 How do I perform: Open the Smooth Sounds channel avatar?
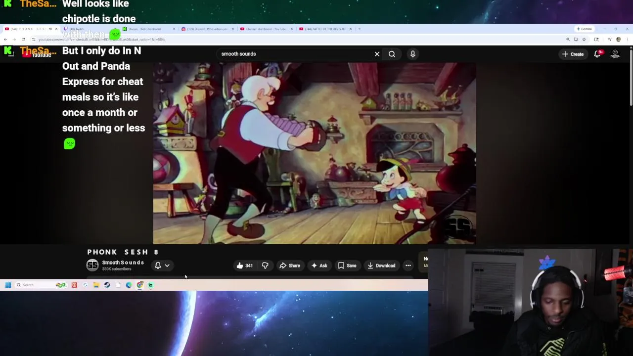pos(92,266)
